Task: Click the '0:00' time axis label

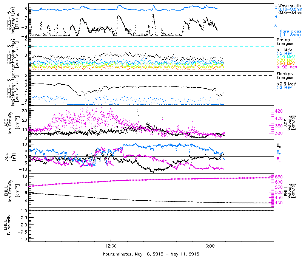Action: (210, 246)
